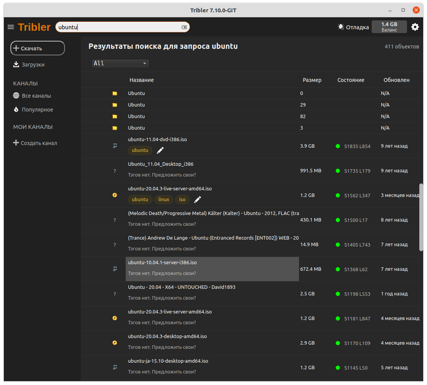Clear the ubuntu search field text
427x385 pixels.
(184, 27)
